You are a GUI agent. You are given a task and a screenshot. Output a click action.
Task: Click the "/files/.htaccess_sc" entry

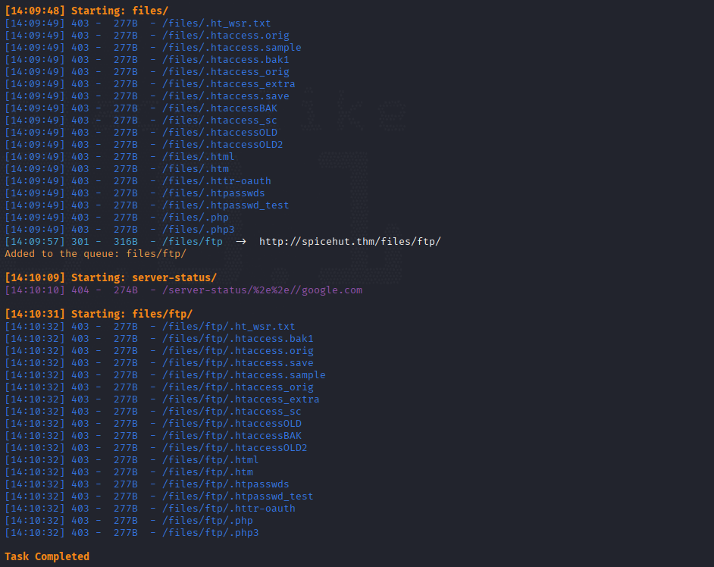tap(220, 121)
